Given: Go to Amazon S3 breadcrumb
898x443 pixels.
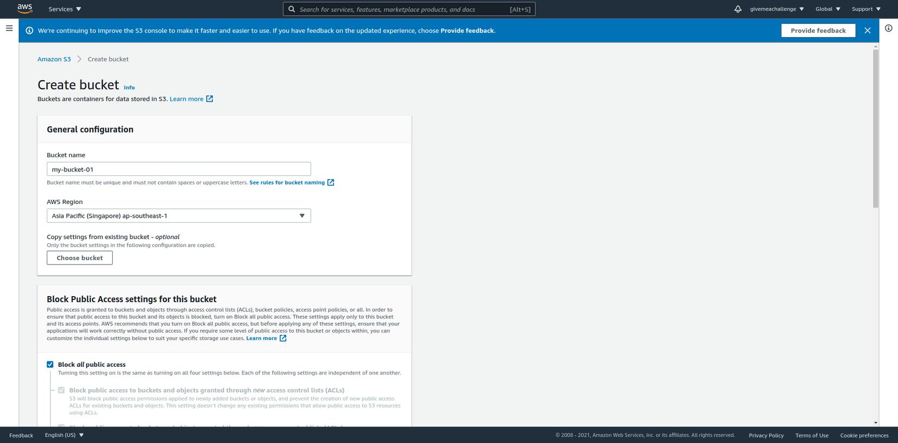Looking at the screenshot, I should pos(54,59).
